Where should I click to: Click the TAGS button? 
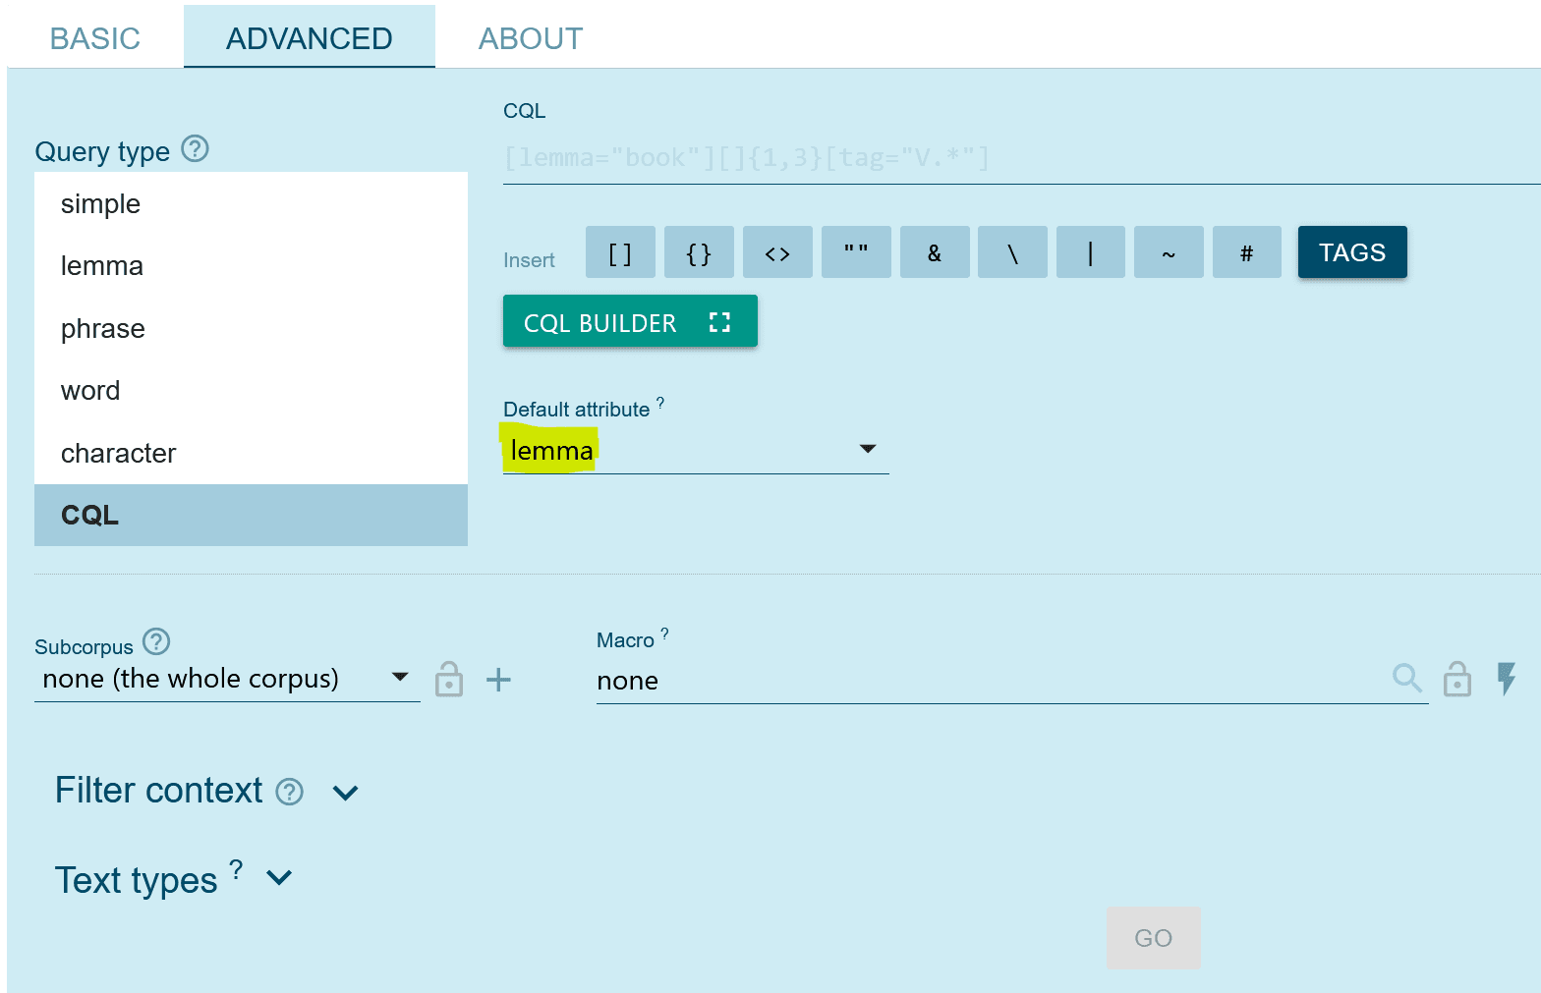pyautogui.click(x=1351, y=252)
